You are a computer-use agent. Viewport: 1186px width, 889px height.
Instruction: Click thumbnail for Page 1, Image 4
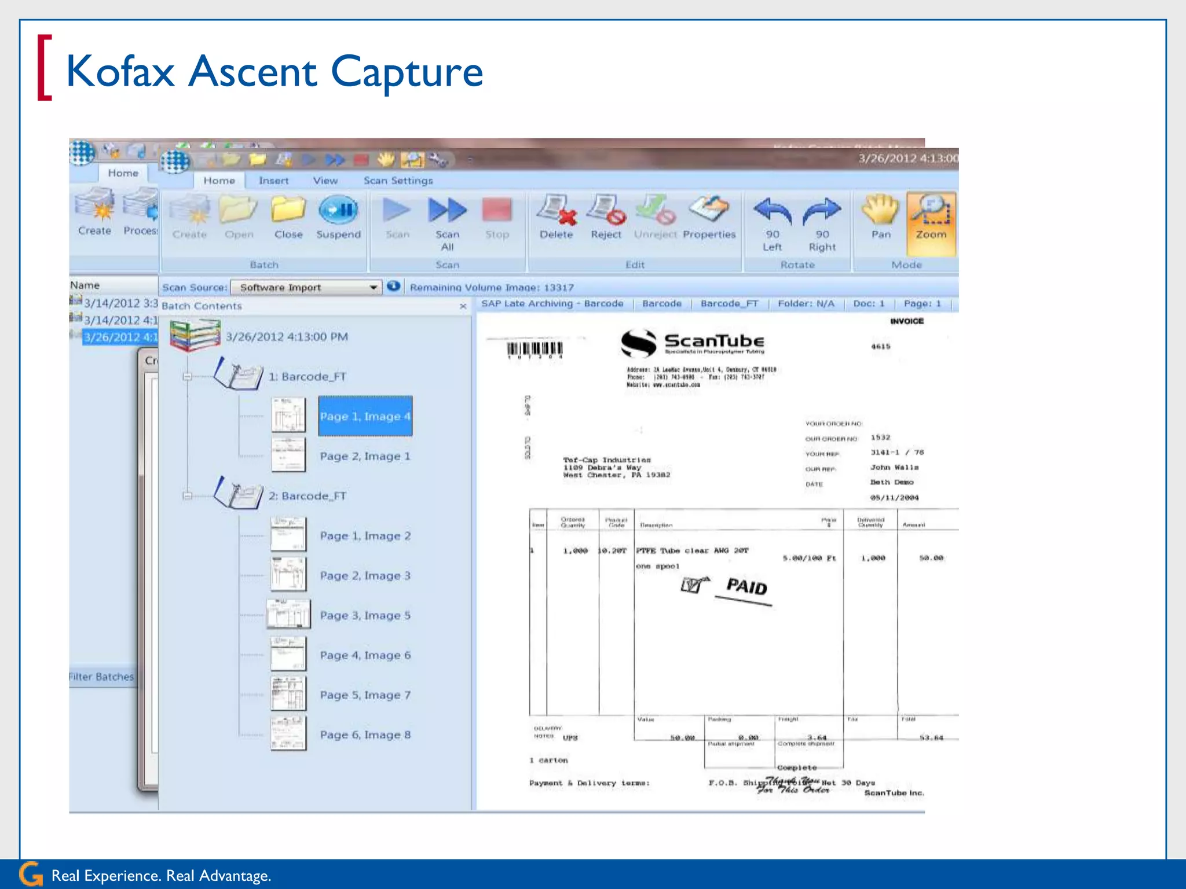click(x=288, y=414)
